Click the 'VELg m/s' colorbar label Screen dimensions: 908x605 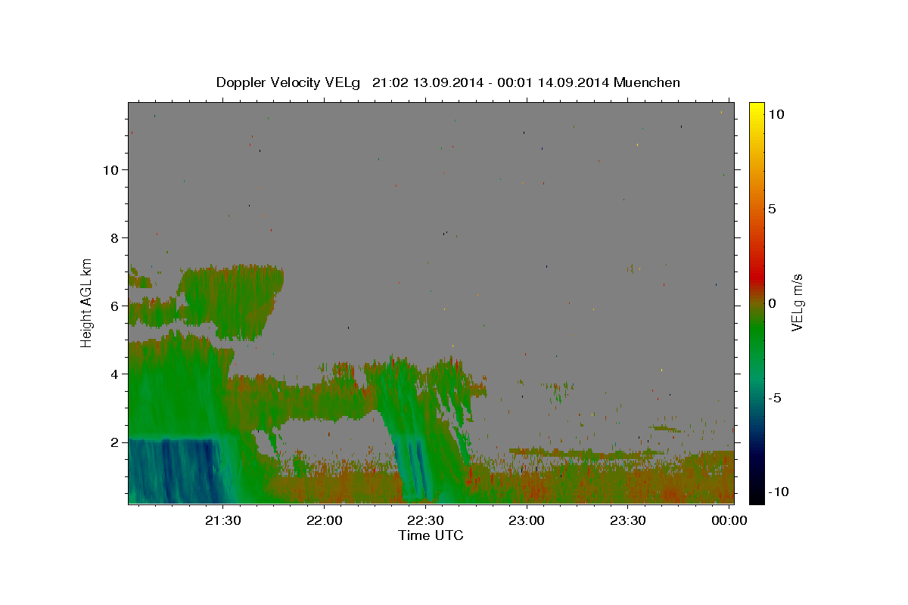coord(797,302)
